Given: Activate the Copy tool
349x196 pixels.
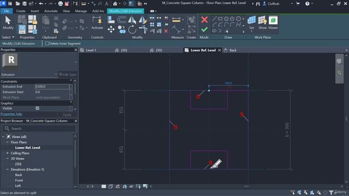Looking at the screenshot, I should (x=122, y=29).
